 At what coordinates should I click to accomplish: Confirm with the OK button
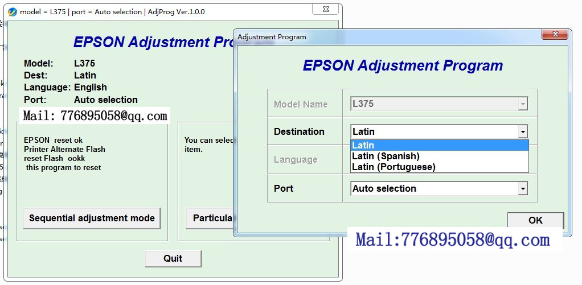click(536, 220)
